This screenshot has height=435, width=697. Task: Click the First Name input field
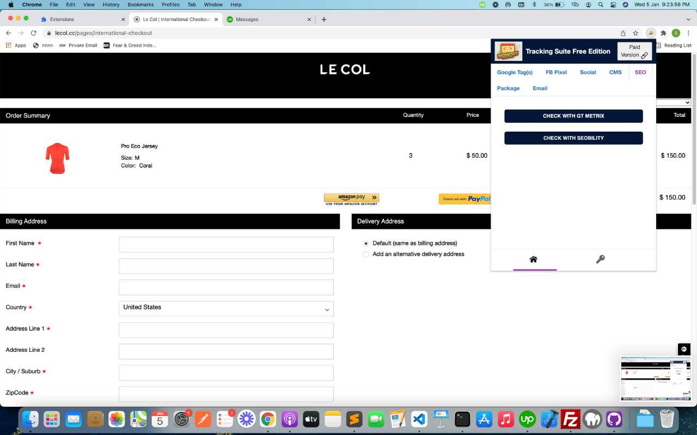pos(226,245)
